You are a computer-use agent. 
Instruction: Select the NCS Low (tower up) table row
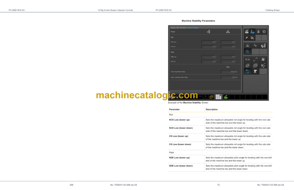click(x=220, y=121)
